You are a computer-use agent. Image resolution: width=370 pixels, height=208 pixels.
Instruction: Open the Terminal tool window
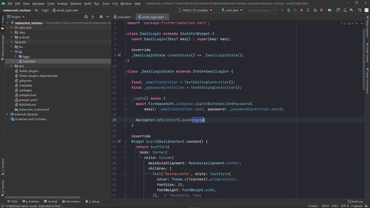tap(50, 202)
